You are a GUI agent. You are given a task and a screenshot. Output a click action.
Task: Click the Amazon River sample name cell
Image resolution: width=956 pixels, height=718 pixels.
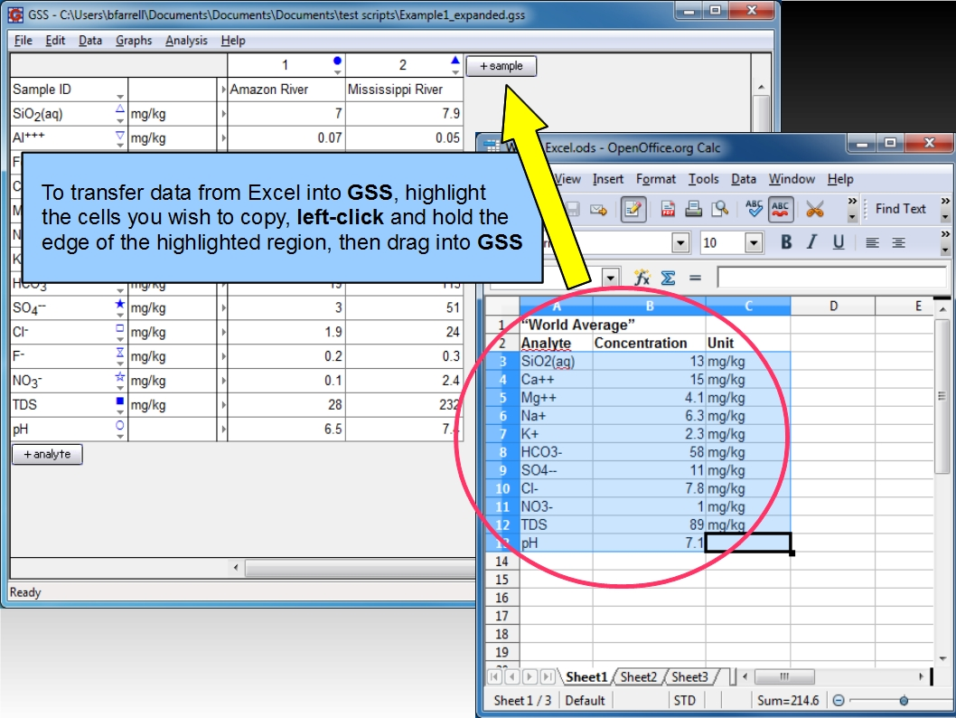(x=286, y=89)
